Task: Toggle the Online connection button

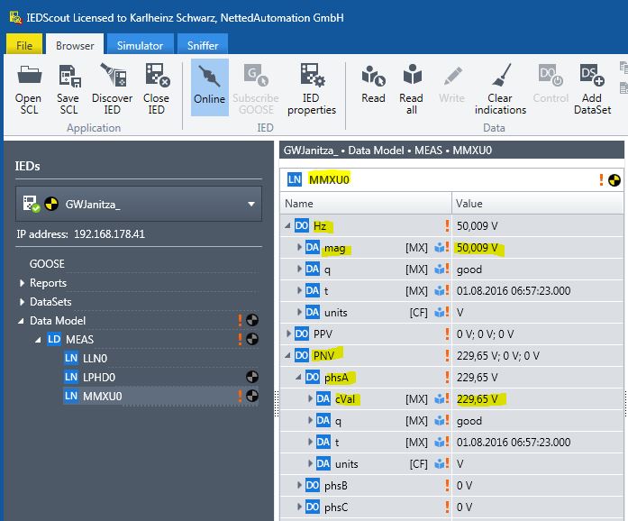Action: pos(209,87)
